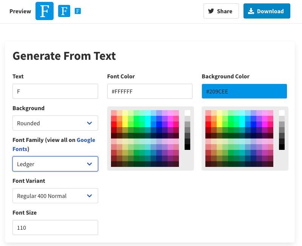
Task: Select bright red in Font Color palette
Action: (114, 124)
